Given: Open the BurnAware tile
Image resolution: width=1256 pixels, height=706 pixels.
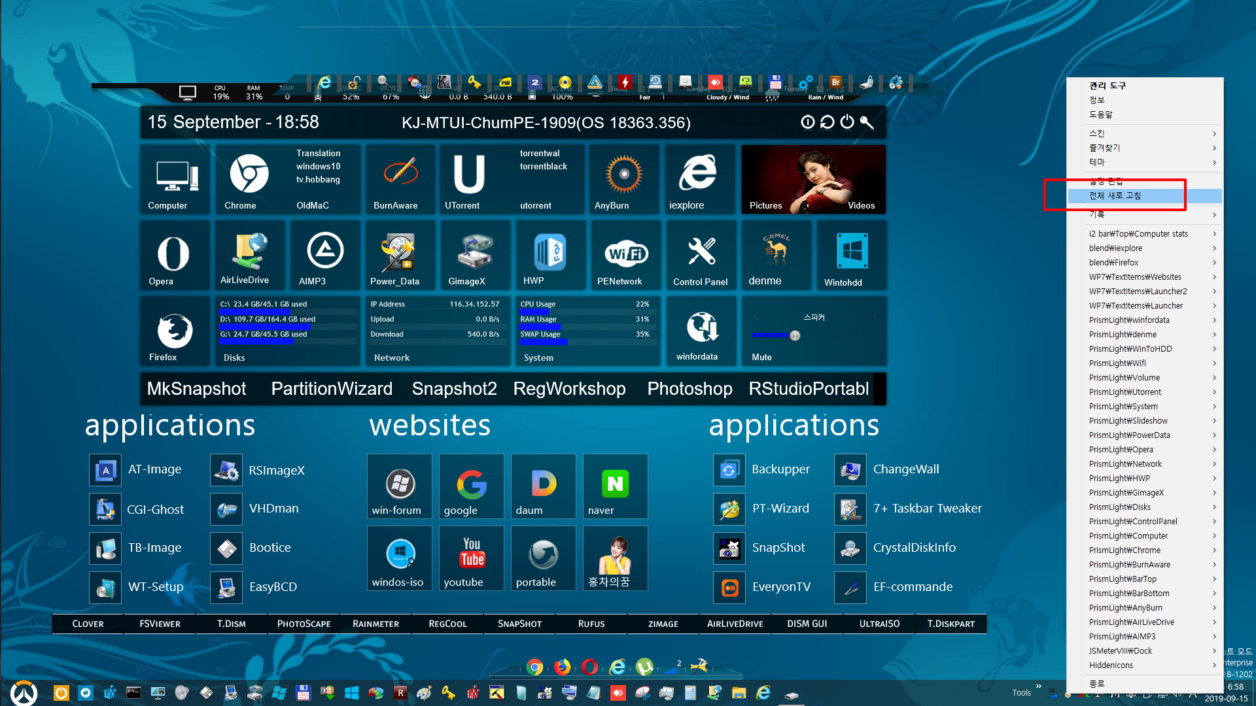Looking at the screenshot, I should coord(400,179).
